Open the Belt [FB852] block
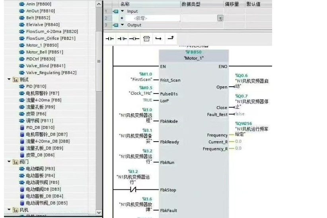The width and height of the screenshot is (327, 218). (38, 18)
